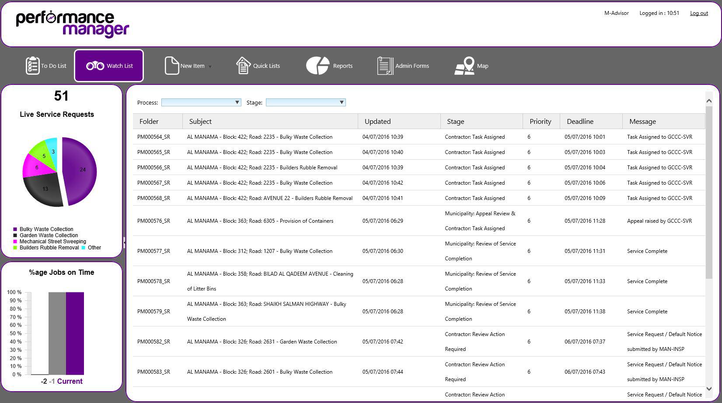This screenshot has height=403, width=722.
Task: Click the M-Advisor user label
Action: pos(617,13)
